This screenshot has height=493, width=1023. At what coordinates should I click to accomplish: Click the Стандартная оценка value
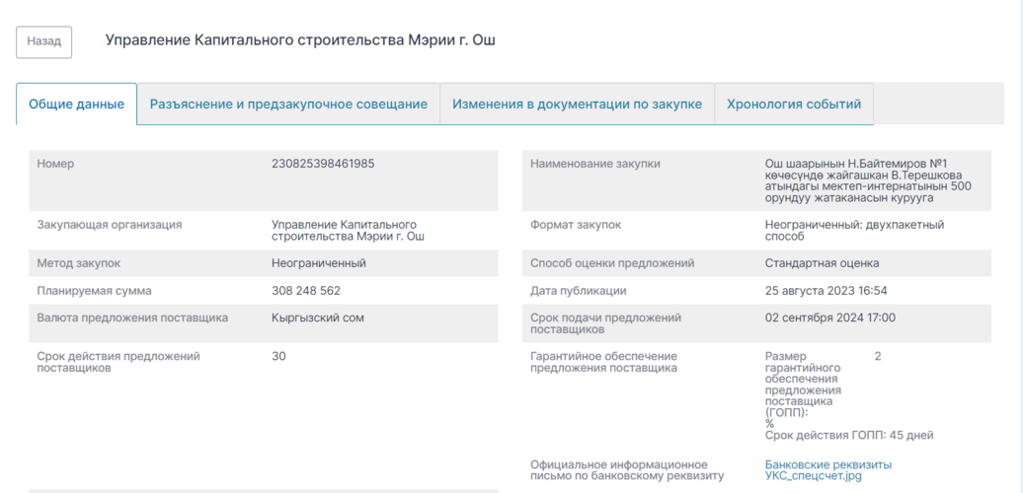pyautogui.click(x=822, y=263)
